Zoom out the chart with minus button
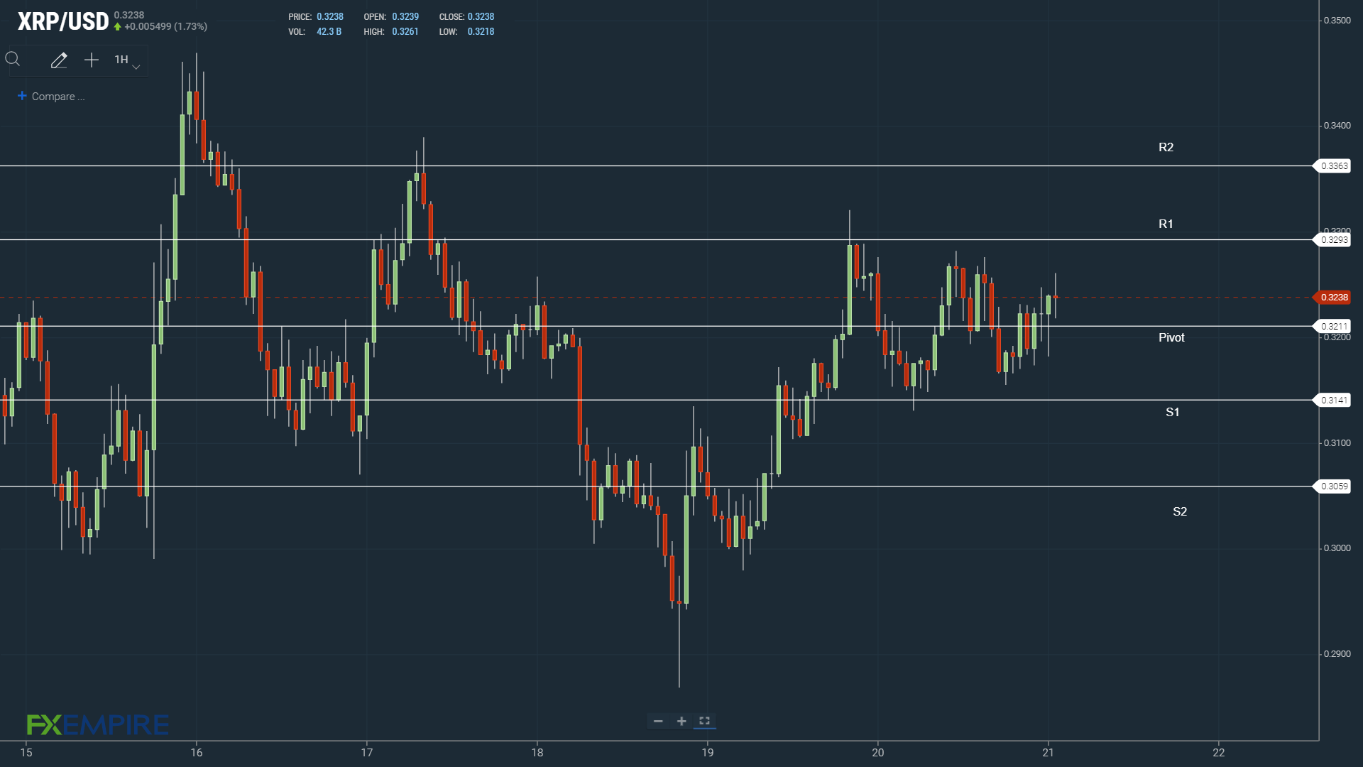The height and width of the screenshot is (767, 1363). point(658,722)
